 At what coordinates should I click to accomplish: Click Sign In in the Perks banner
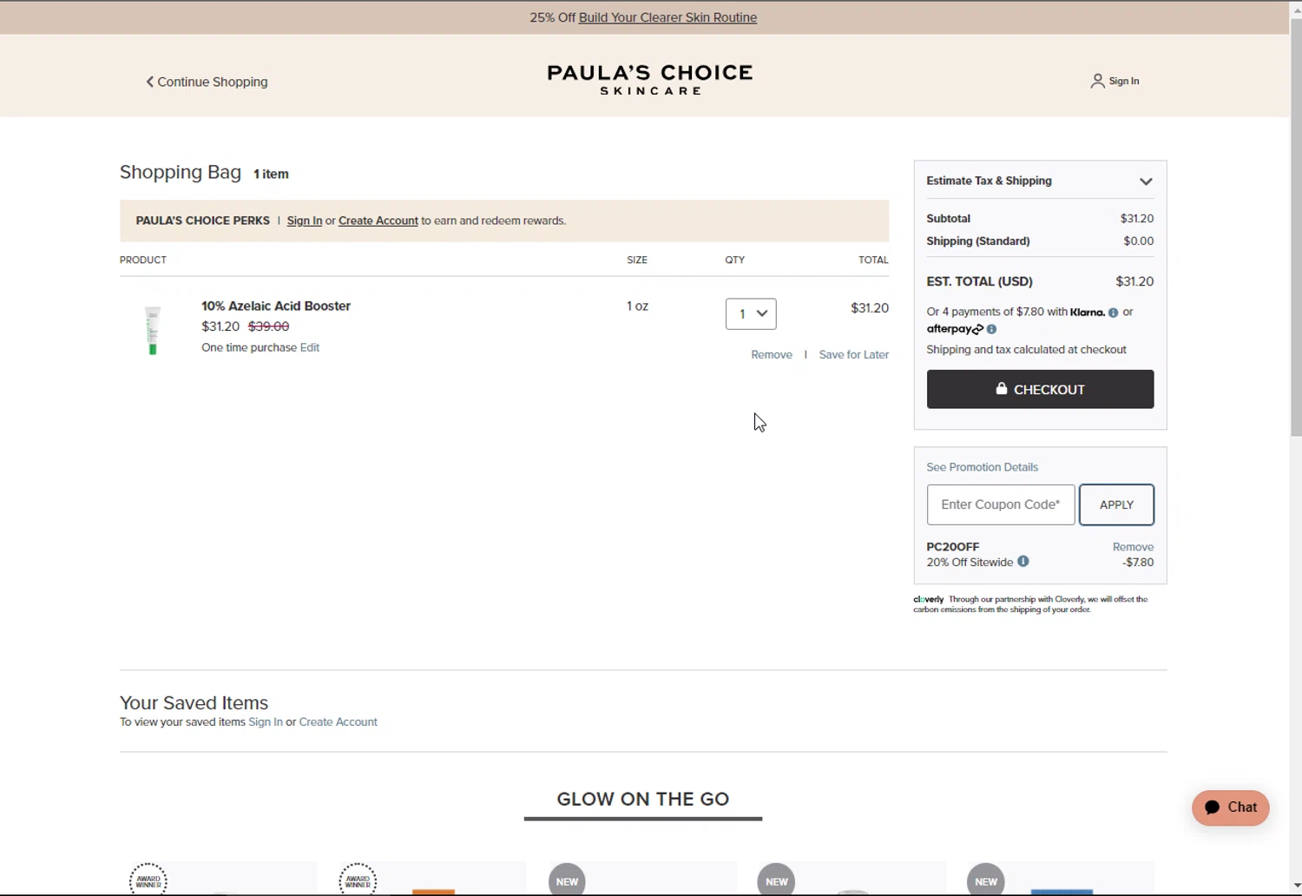(305, 221)
